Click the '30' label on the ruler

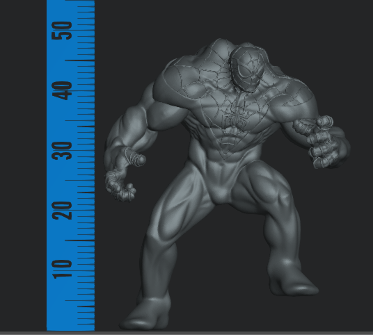pos(62,151)
